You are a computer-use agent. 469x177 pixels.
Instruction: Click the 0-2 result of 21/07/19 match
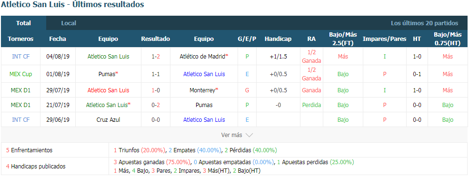pos(156,105)
